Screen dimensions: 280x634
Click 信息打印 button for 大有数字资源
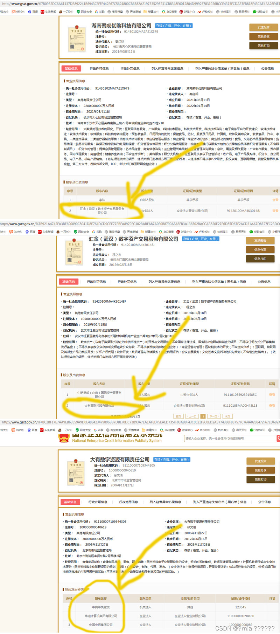pos(260,479)
